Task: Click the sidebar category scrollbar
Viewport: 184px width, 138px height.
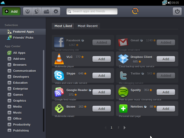Action: point(44,79)
